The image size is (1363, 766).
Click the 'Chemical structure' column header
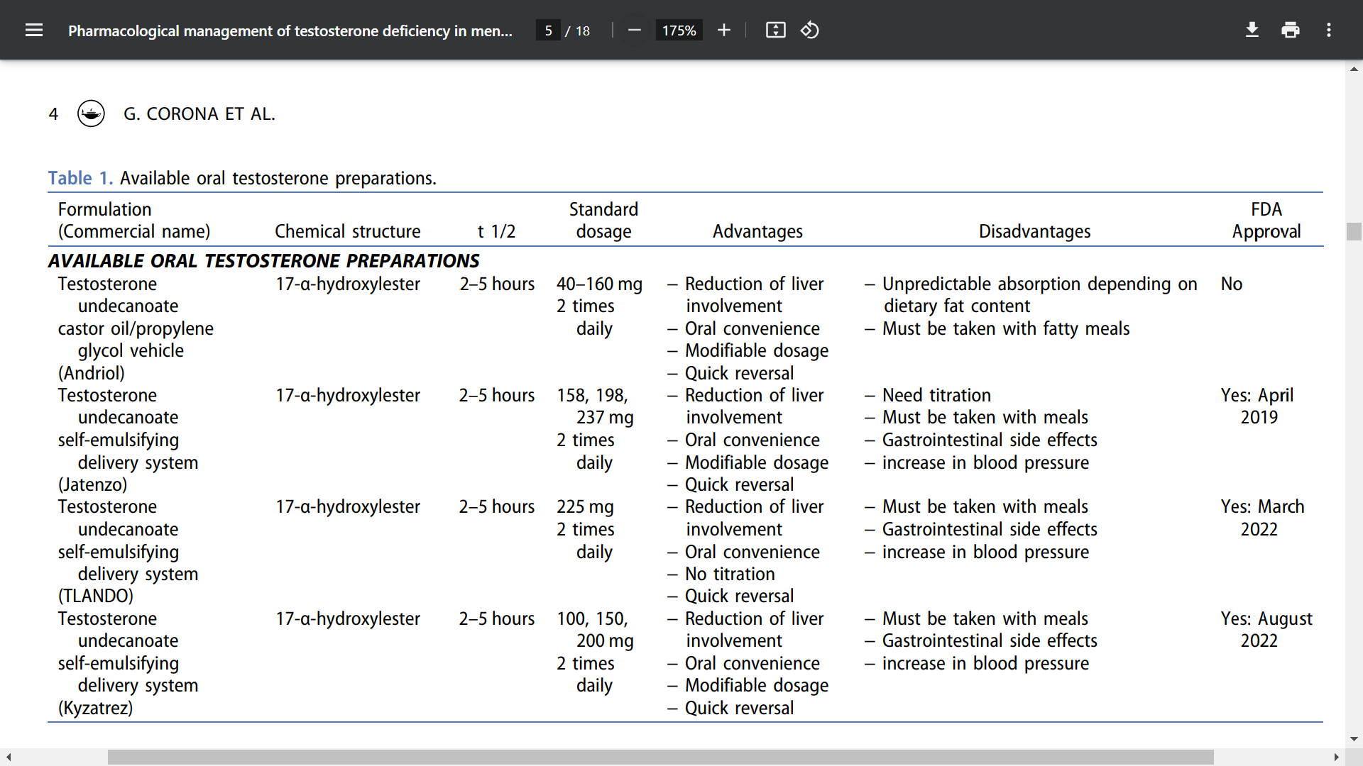point(347,231)
